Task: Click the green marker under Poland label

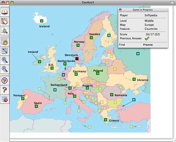Action: (98, 73)
